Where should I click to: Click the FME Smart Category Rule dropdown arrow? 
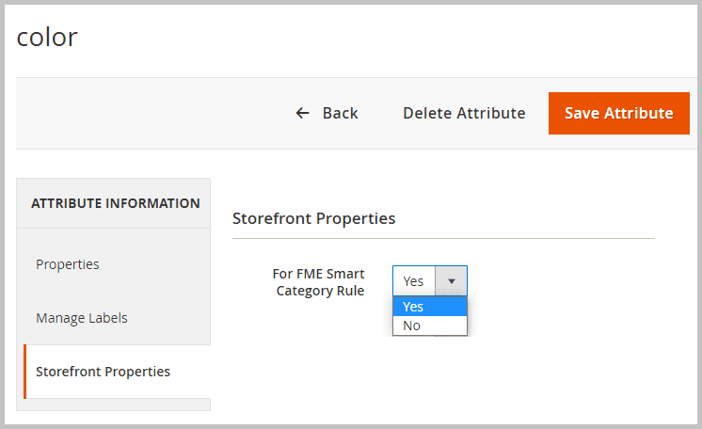point(451,280)
